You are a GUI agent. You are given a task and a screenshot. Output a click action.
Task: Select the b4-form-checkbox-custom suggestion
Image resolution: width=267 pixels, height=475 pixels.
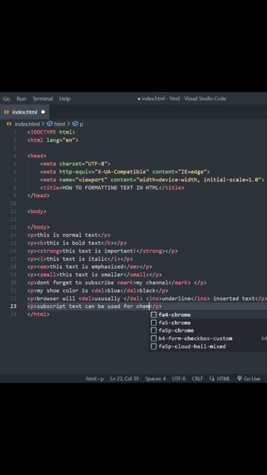point(208,338)
